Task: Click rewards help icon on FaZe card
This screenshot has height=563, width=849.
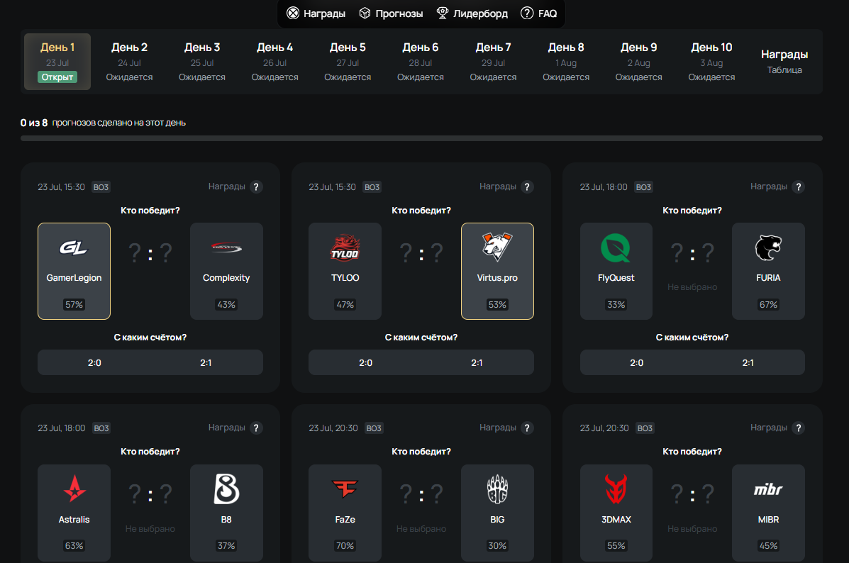Action: (527, 428)
